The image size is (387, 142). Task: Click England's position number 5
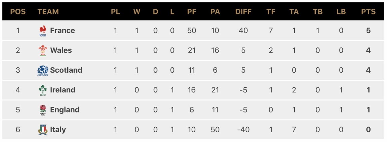pyautogui.click(x=18, y=110)
